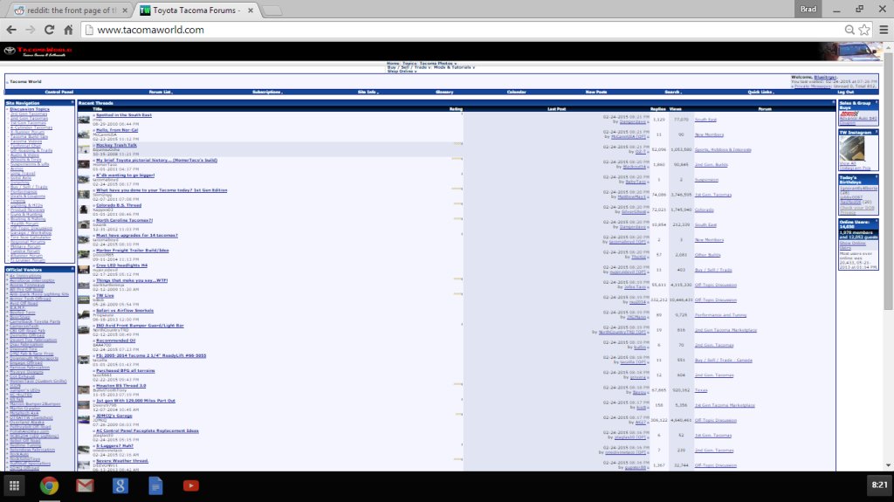This screenshot has width=894, height=502.
Task: Reload the page with the refresh icon
Action: [x=49, y=30]
